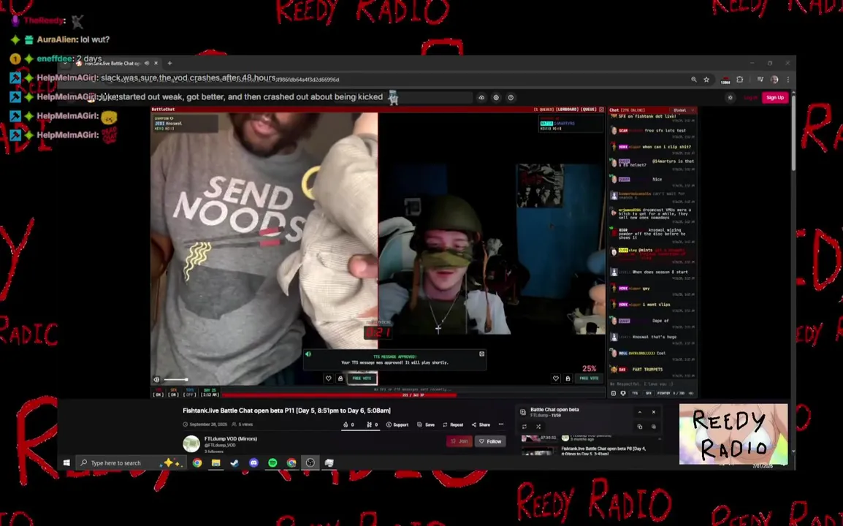Open the FTLdump VOD (Mirrors) channel avatar
Viewport: 843px width, 526px height.
coord(191,443)
